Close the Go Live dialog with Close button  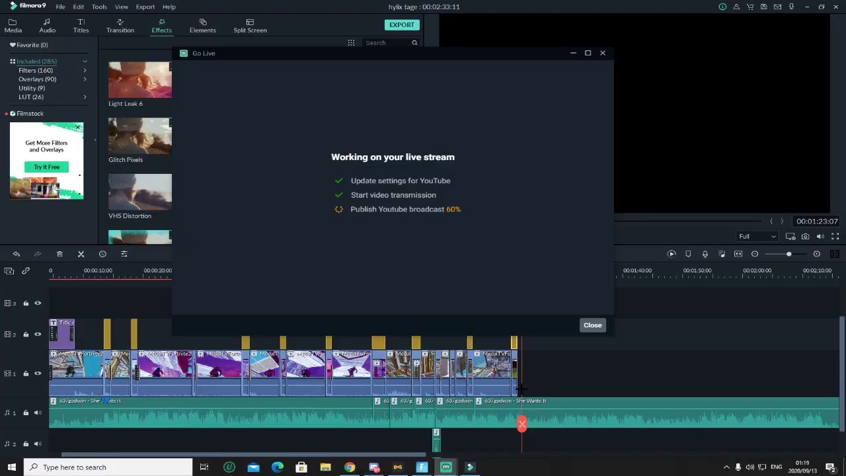click(593, 325)
